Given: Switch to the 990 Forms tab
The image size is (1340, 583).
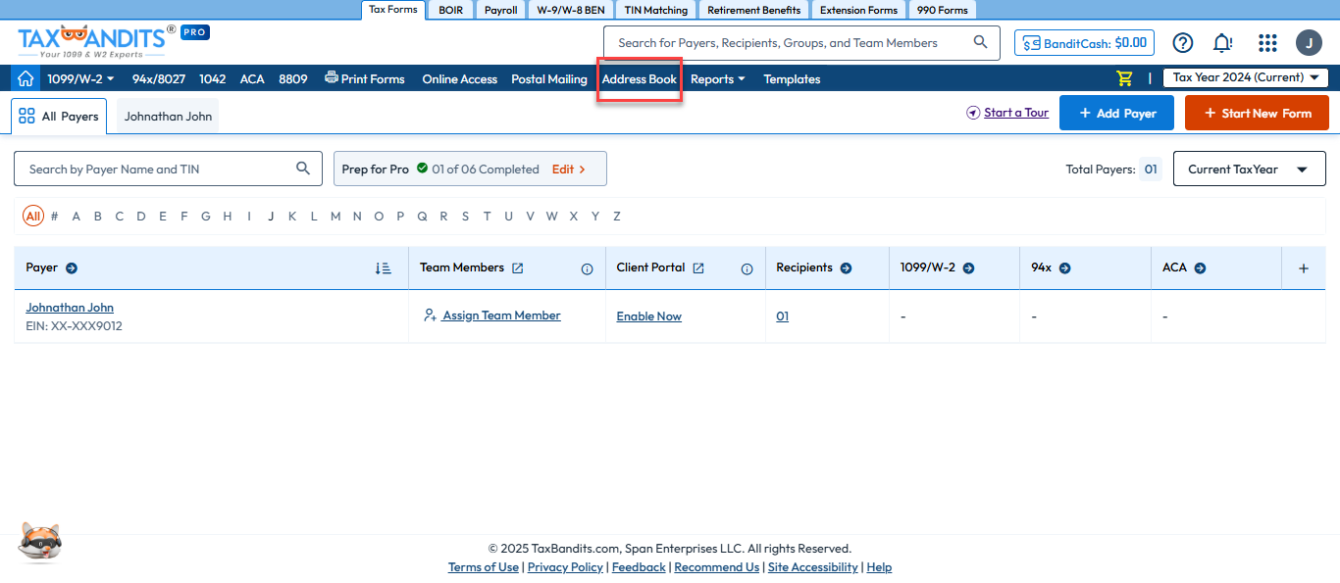Looking at the screenshot, I should point(942,10).
